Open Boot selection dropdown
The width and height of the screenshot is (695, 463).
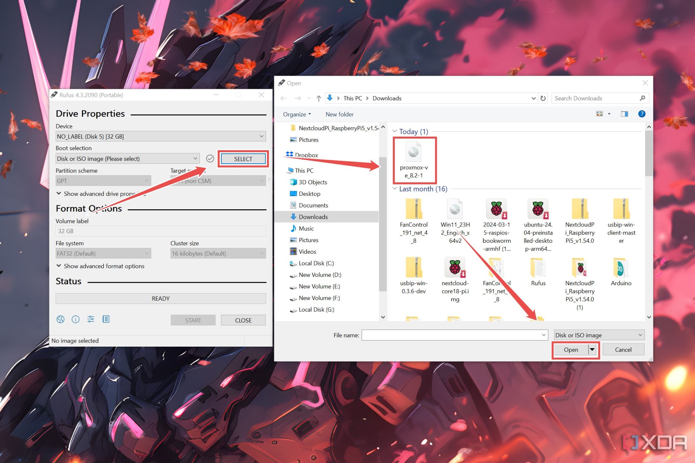click(x=195, y=159)
